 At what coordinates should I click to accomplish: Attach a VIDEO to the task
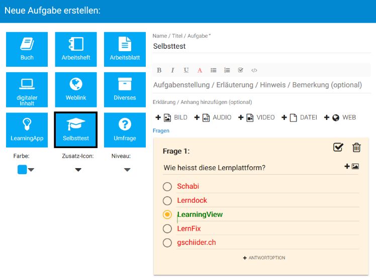pos(256,117)
